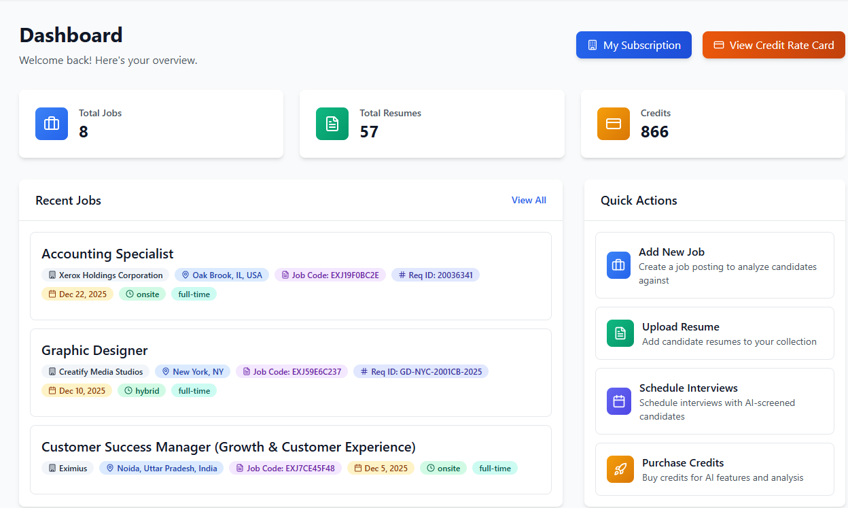The width and height of the screenshot is (848, 508).
Task: Click the full-time tag on Accounting Specialist
Action: point(194,294)
